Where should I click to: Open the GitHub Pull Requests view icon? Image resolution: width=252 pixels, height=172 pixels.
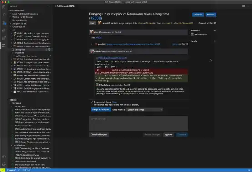pos(4,46)
